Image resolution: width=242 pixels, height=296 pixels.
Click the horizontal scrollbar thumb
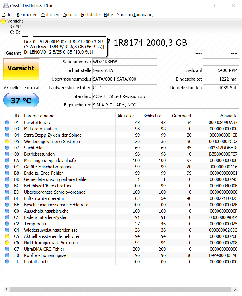(120, 289)
